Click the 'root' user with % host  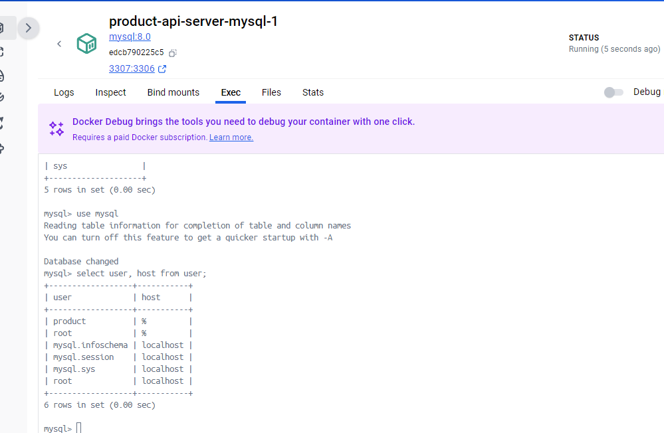pyautogui.click(x=62, y=333)
